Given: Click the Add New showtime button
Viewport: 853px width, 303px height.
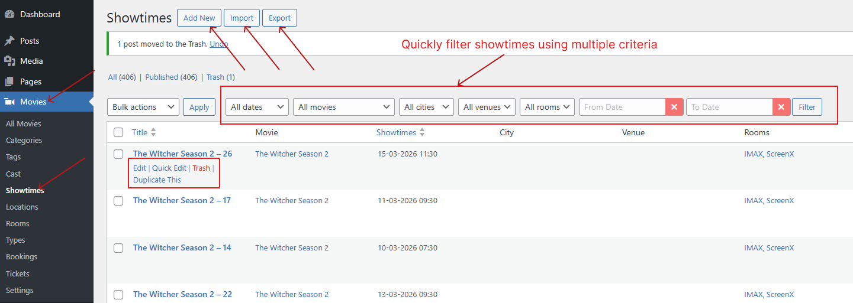Looking at the screenshot, I should point(199,18).
